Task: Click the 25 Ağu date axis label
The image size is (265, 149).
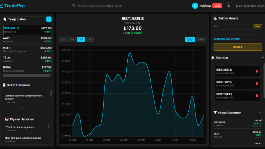Action: tap(124, 140)
